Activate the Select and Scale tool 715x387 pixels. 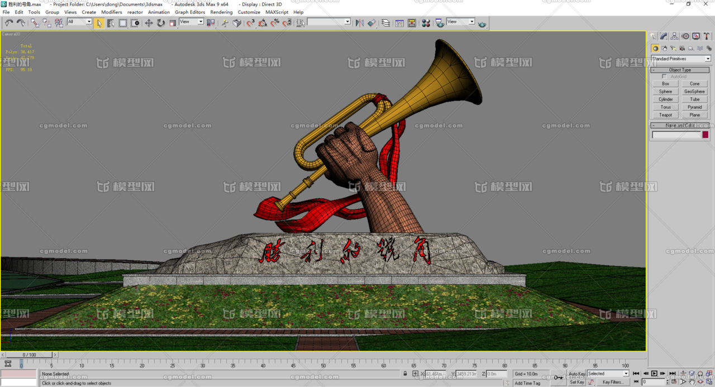tap(173, 23)
